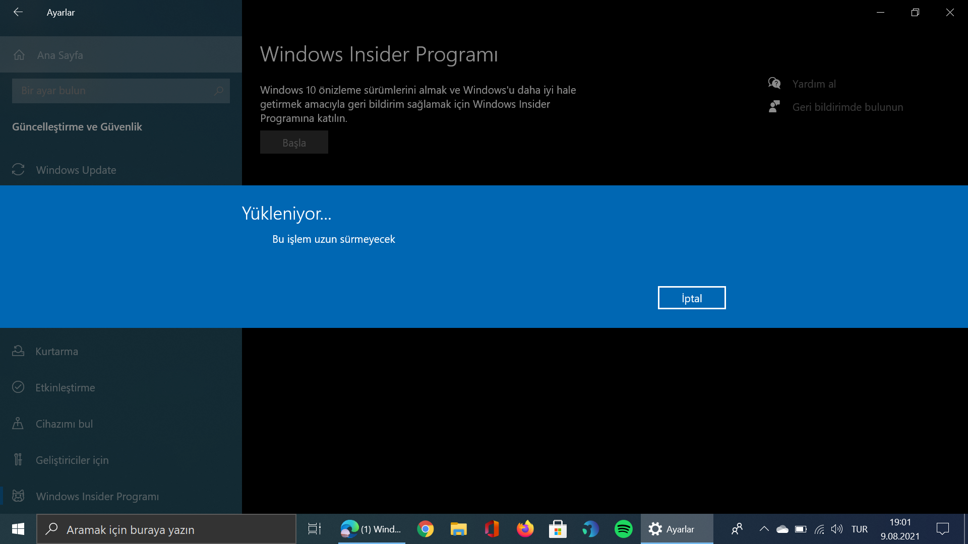Click the Başla button
The image size is (968, 544).
click(x=294, y=143)
